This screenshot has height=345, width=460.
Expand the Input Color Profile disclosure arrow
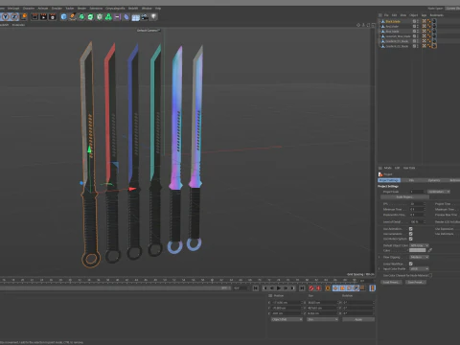click(379, 268)
